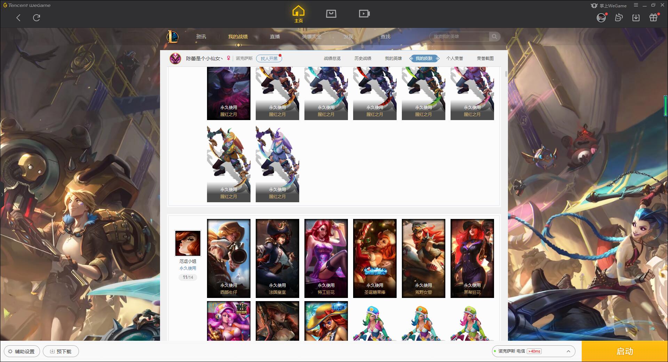Click the >40ms latency badge

534,351
